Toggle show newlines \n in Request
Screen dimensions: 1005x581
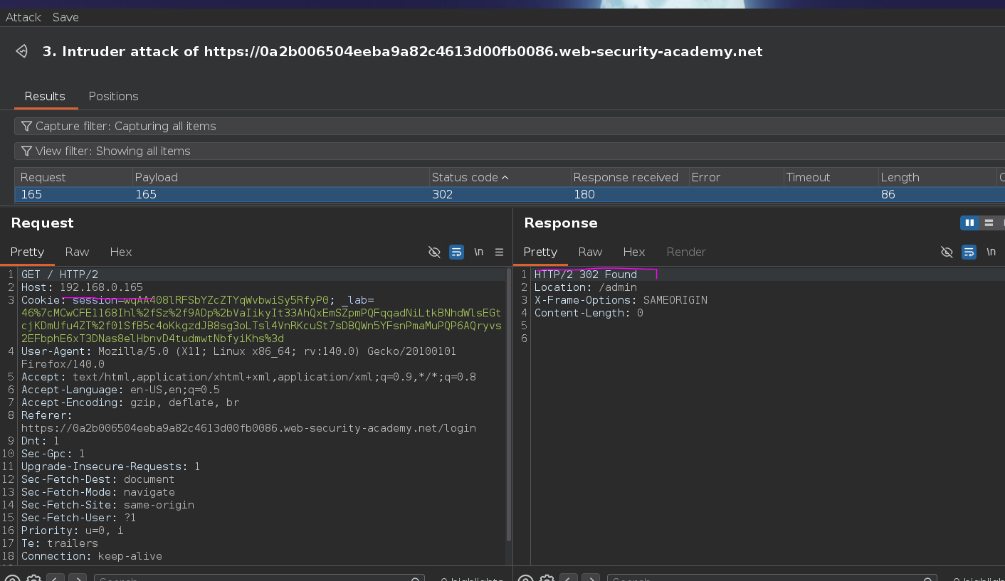point(479,252)
